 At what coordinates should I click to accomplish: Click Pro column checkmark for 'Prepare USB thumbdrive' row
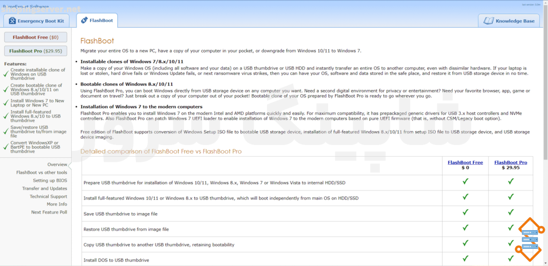(511, 181)
